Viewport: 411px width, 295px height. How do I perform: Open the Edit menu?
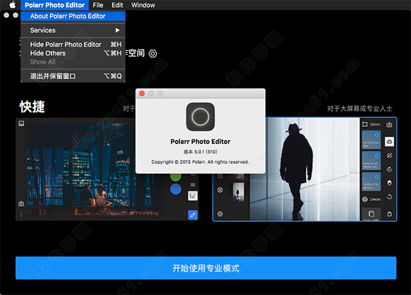(117, 5)
